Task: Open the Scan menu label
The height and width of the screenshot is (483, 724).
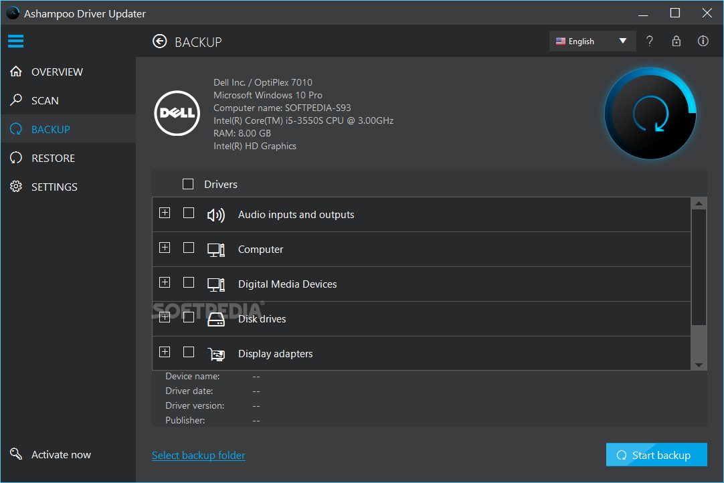Action: coord(45,100)
